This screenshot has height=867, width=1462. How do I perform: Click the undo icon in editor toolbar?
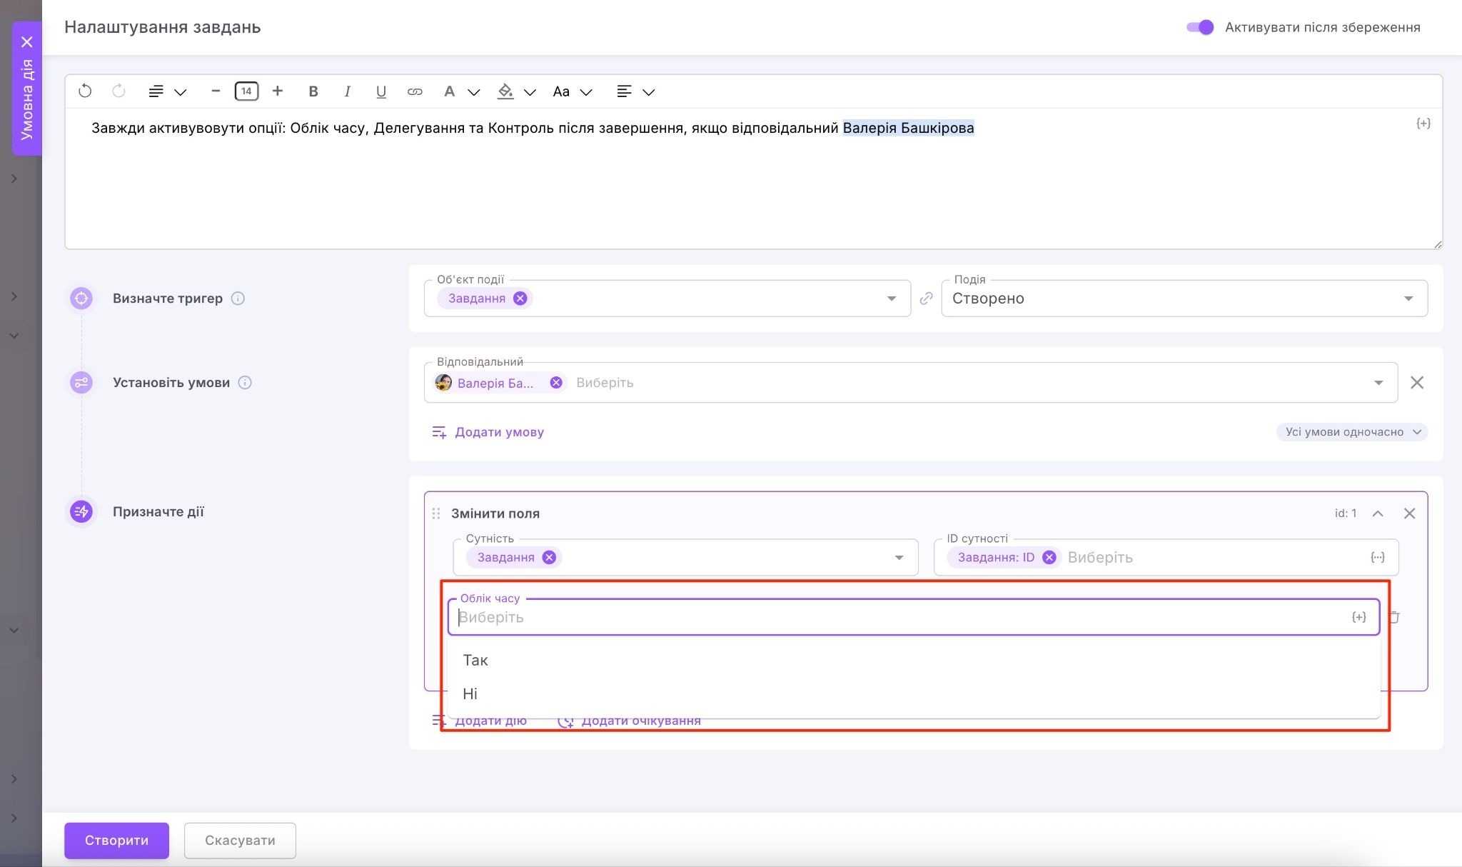pyautogui.click(x=85, y=91)
